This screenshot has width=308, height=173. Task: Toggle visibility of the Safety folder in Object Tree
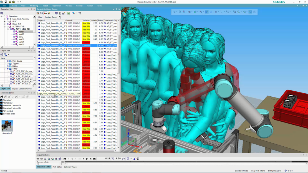(x=8, y=69)
